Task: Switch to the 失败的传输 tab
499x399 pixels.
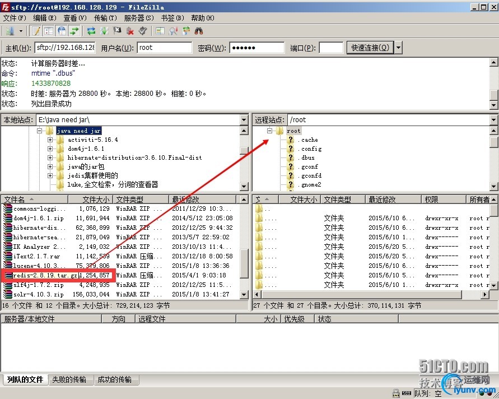Action: [x=69, y=379]
